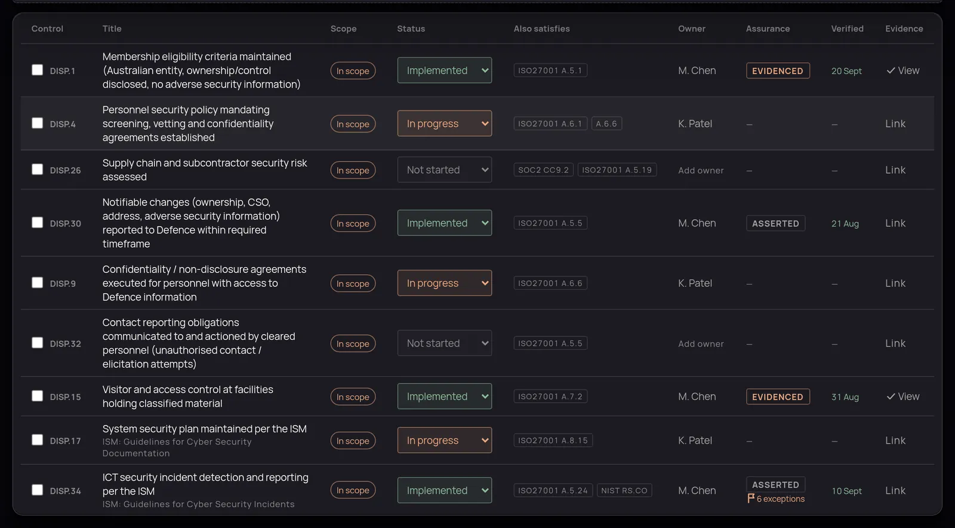955x528 pixels.
Task: Select the SOC2 CC9.2 mapping tag
Action: (x=543, y=170)
